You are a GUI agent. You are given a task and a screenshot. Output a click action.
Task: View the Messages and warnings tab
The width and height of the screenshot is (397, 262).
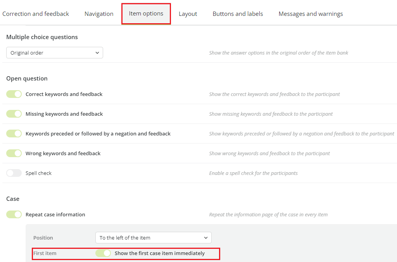(x=310, y=14)
